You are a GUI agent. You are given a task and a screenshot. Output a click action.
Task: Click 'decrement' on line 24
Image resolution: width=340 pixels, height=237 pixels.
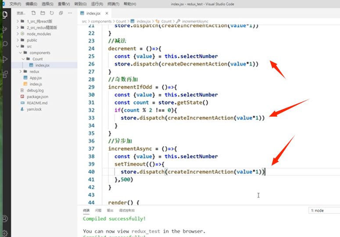122,49
